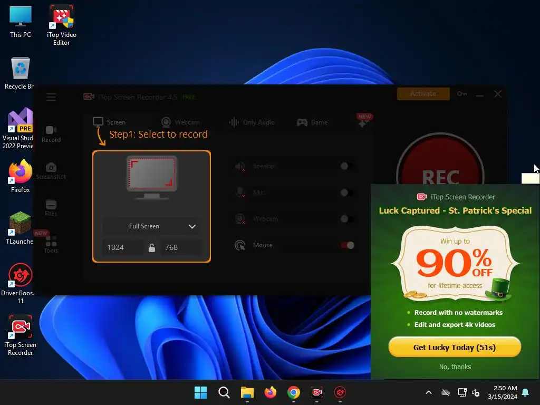Image resolution: width=540 pixels, height=405 pixels.
Task: Click the orange Activate button
Action: (x=423, y=94)
